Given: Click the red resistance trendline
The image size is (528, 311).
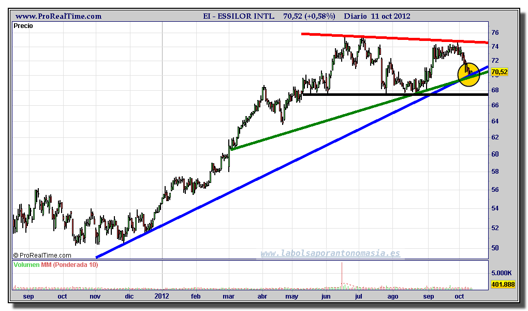Looking at the screenshot, I should [394, 38].
